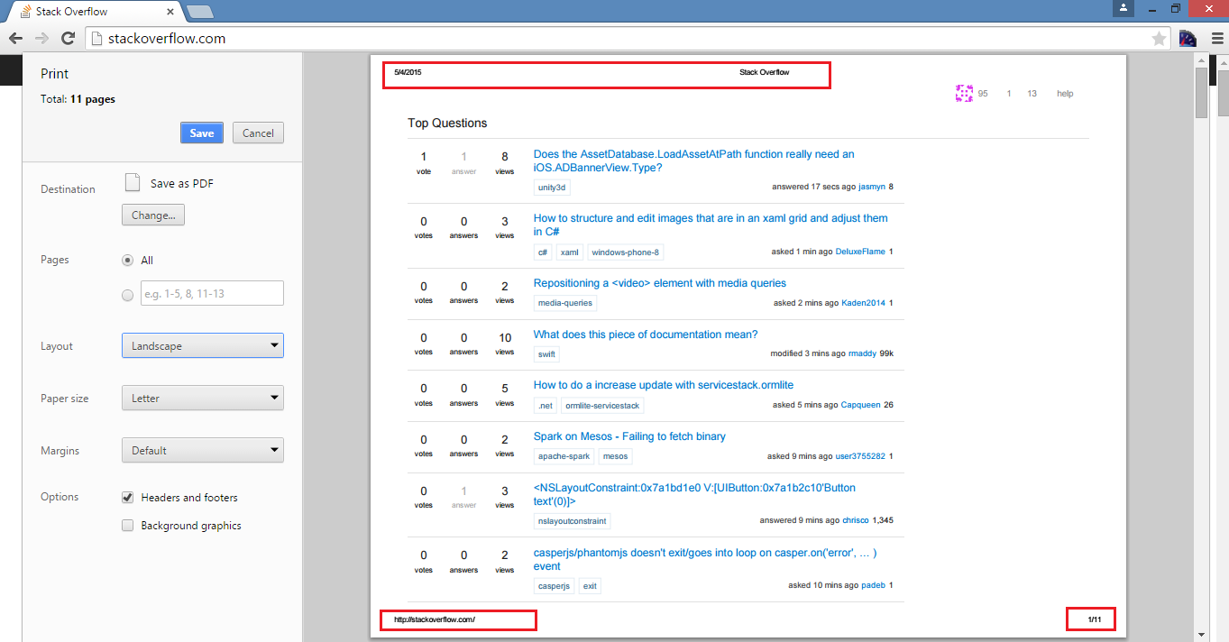Click the nslayoutconstraint tag

point(573,521)
